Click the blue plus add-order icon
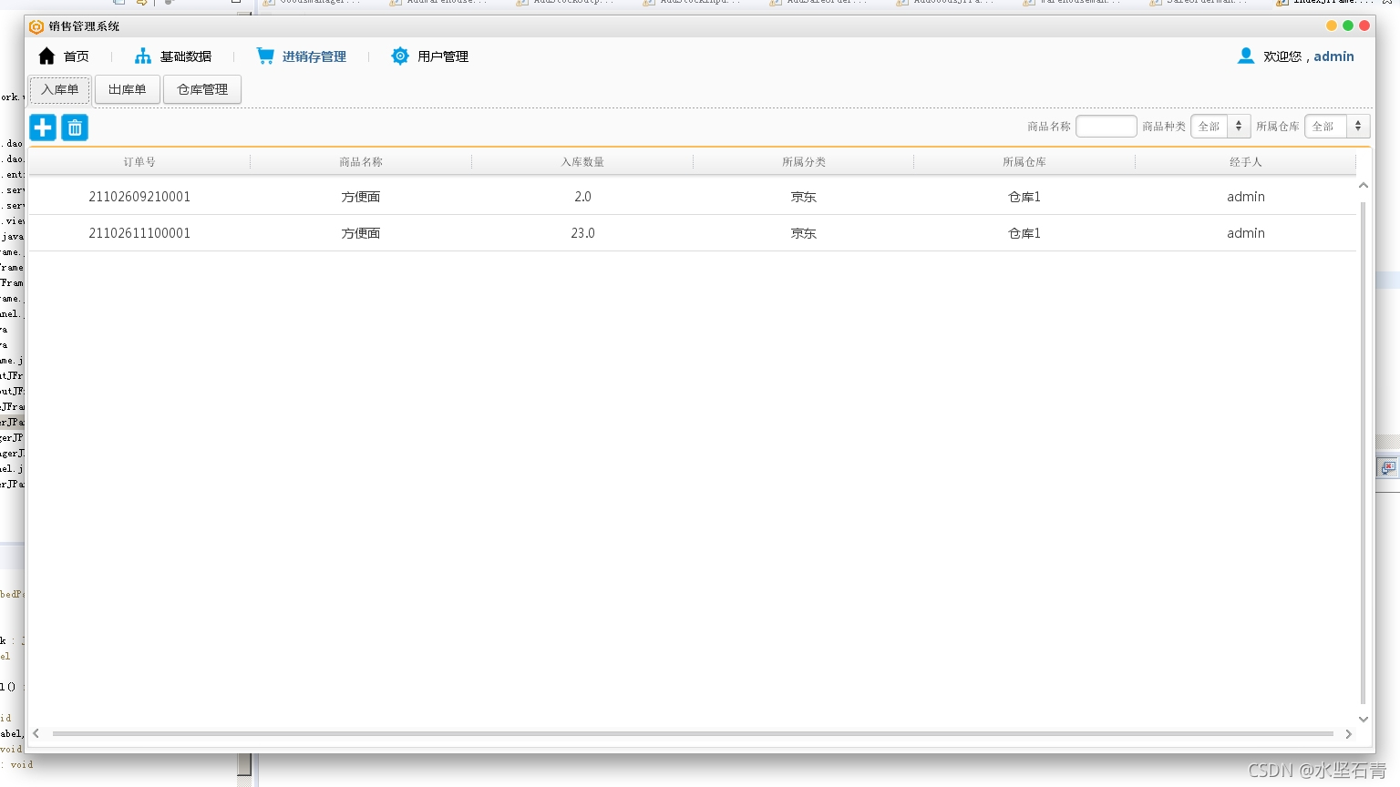1400x787 pixels. tap(43, 128)
